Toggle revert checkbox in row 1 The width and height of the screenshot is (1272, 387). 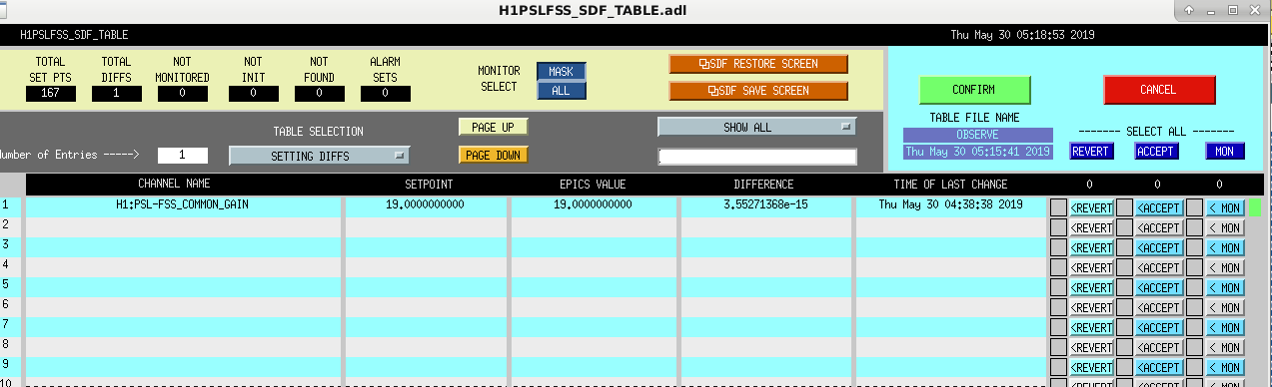(x=1058, y=207)
